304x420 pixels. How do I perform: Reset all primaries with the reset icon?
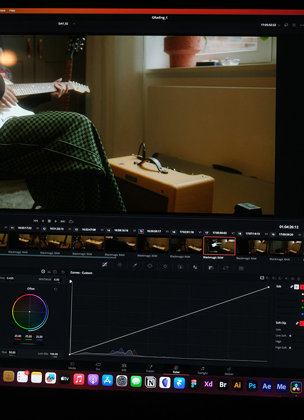coord(63,272)
